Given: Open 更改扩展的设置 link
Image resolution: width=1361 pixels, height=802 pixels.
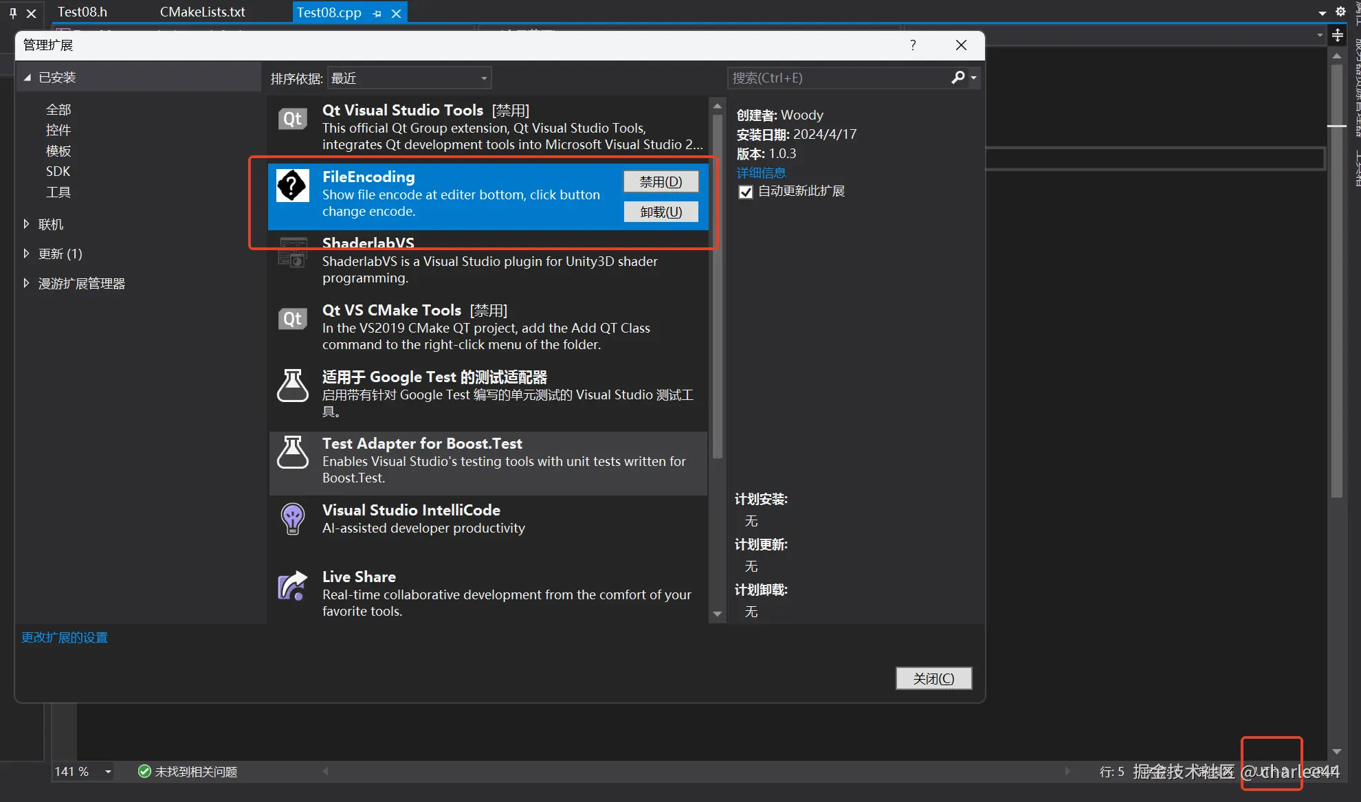Looking at the screenshot, I should 65,637.
